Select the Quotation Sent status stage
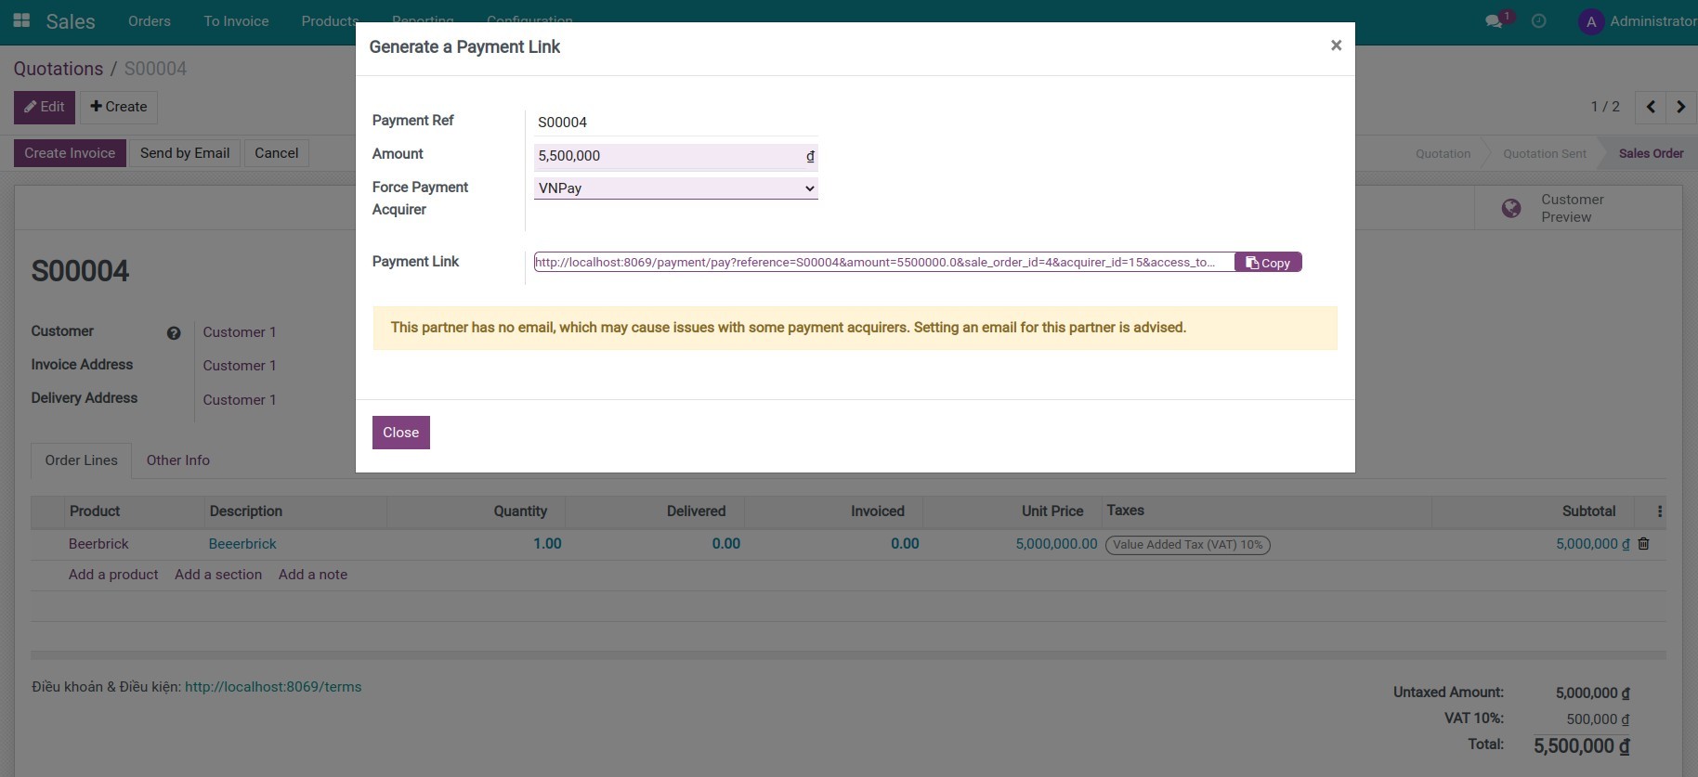Viewport: 1698px width, 777px height. (x=1545, y=154)
